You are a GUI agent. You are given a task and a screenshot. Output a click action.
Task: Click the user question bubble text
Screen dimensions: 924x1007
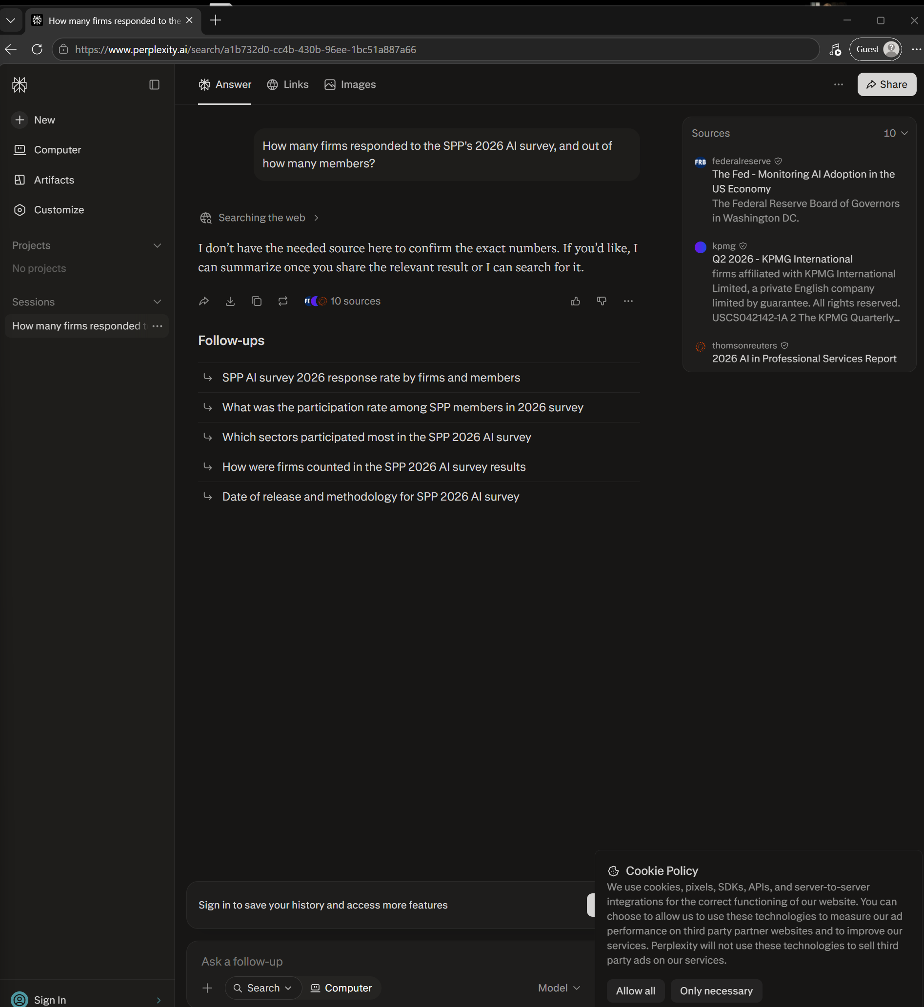click(x=437, y=155)
